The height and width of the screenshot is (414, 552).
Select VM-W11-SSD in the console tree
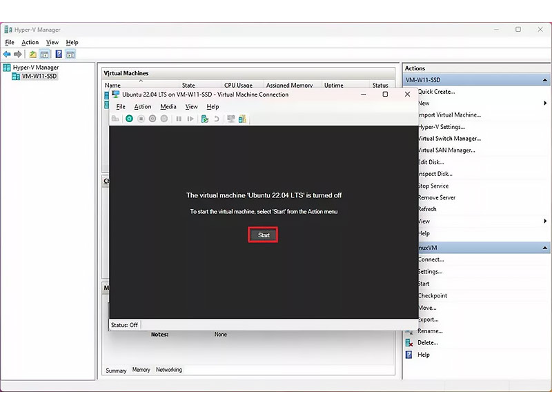pyautogui.click(x=39, y=76)
